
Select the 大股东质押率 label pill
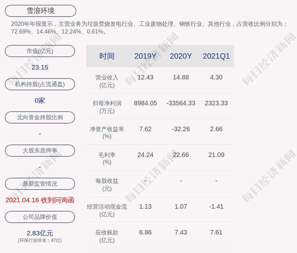pos(40,151)
